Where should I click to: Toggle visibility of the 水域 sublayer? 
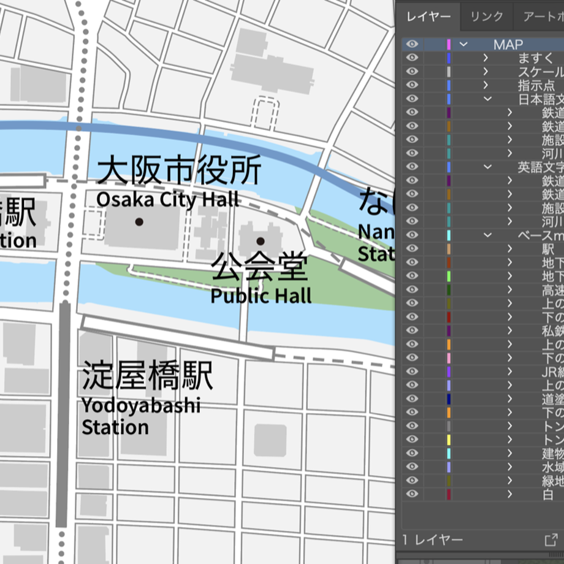pyautogui.click(x=412, y=467)
